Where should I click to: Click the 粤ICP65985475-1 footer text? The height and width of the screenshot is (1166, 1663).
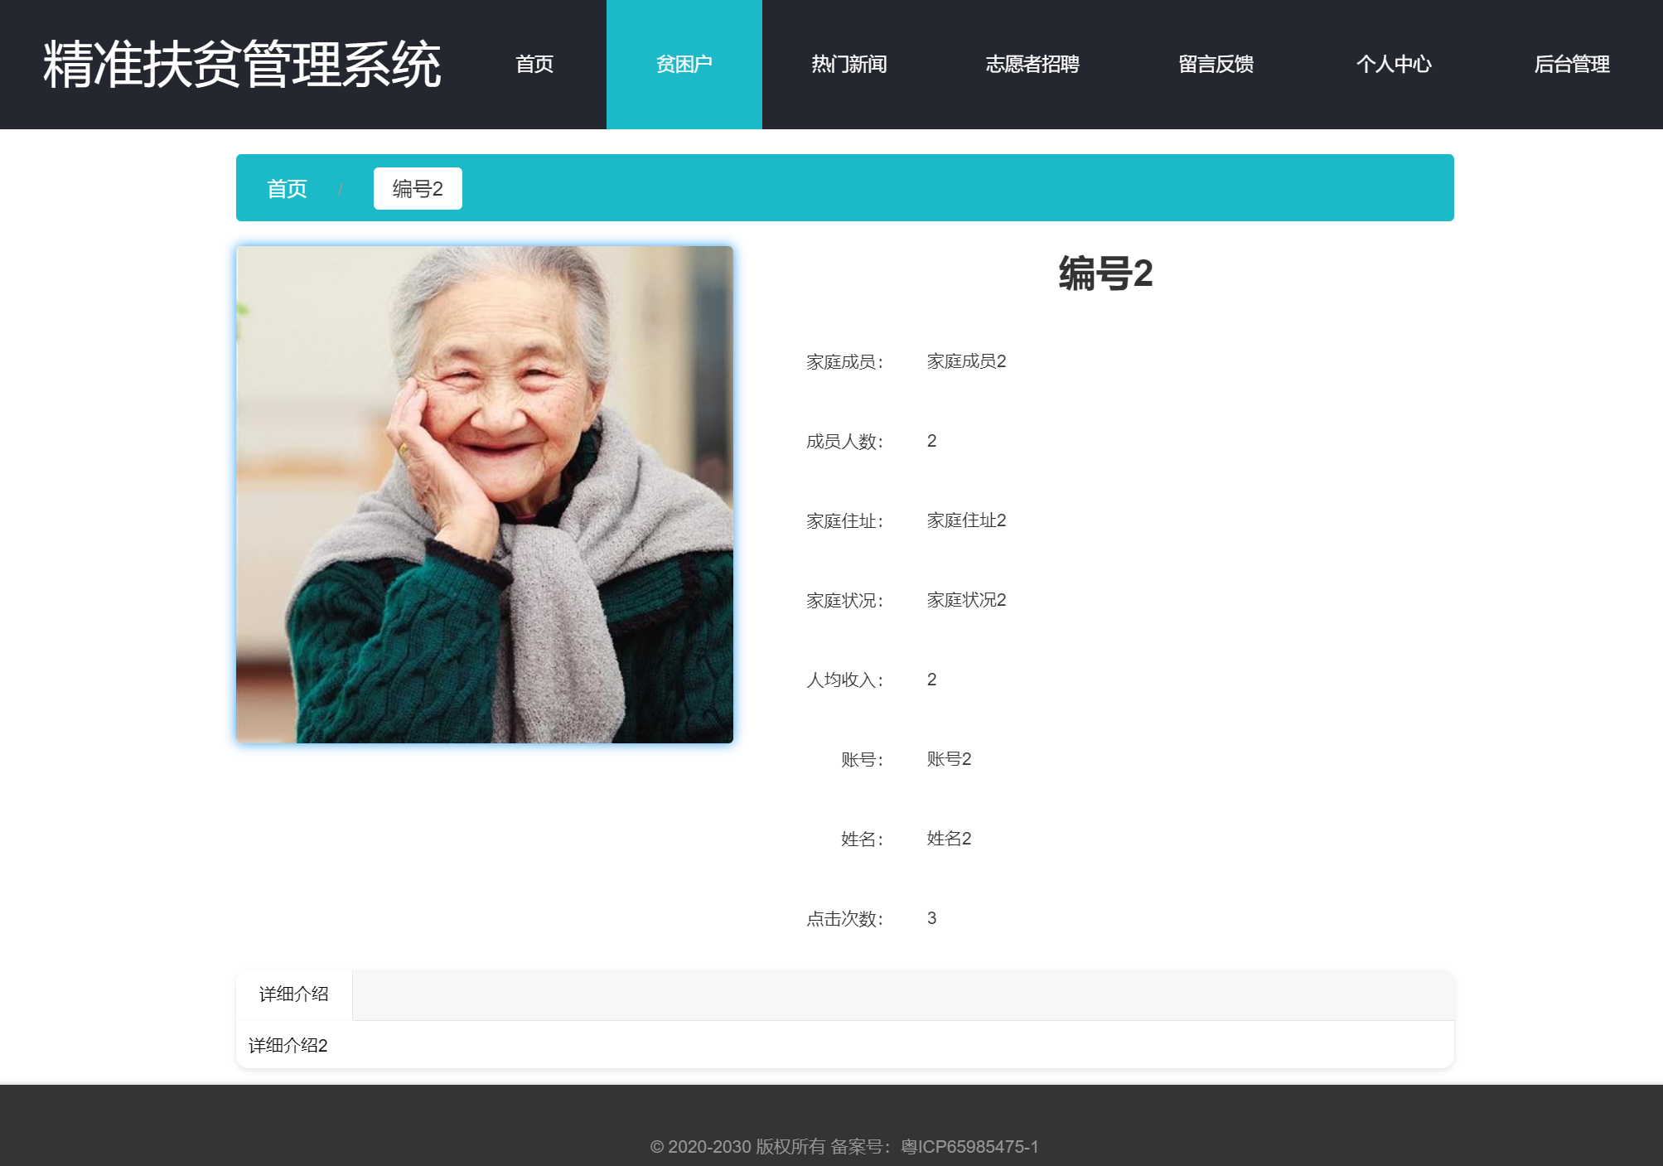(969, 1147)
